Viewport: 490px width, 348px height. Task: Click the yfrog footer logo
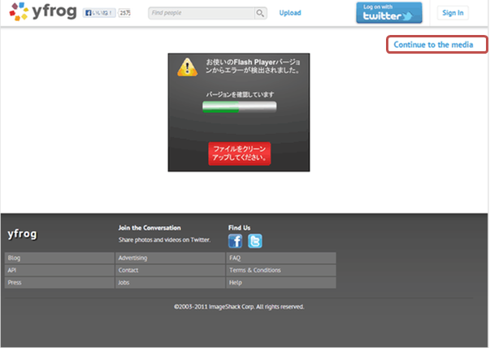tap(22, 234)
